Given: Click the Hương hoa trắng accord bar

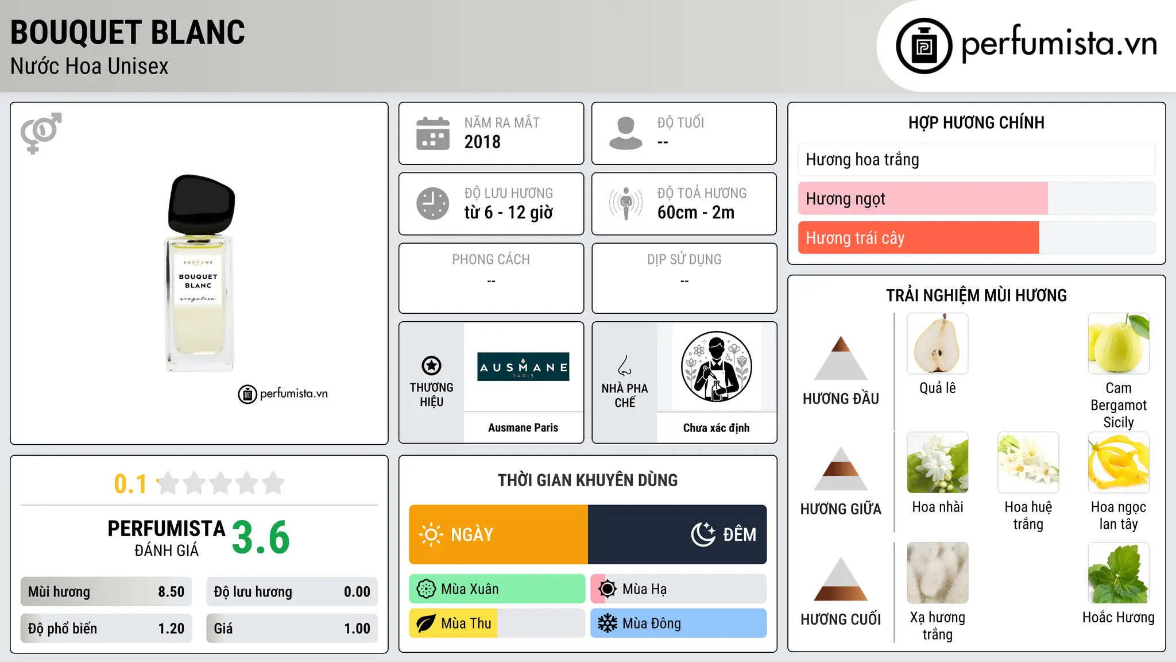Looking at the screenshot, I should [x=976, y=159].
